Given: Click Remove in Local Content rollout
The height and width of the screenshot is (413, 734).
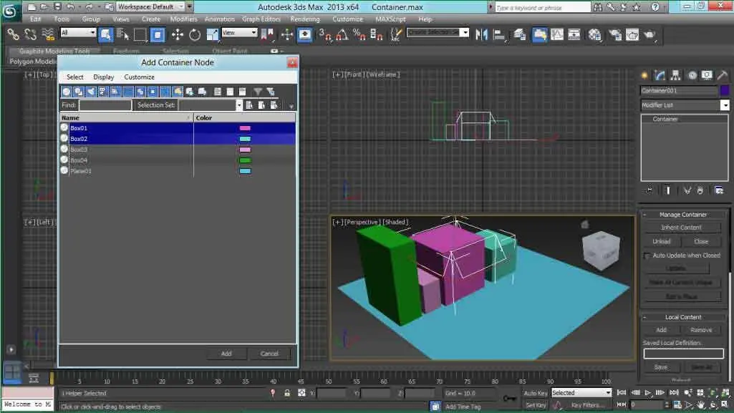Looking at the screenshot, I should point(701,330).
